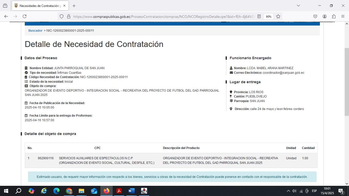This screenshot has width=349, height=196.
Task: Click the page vertical scrollbar
Action: click(x=347, y=82)
